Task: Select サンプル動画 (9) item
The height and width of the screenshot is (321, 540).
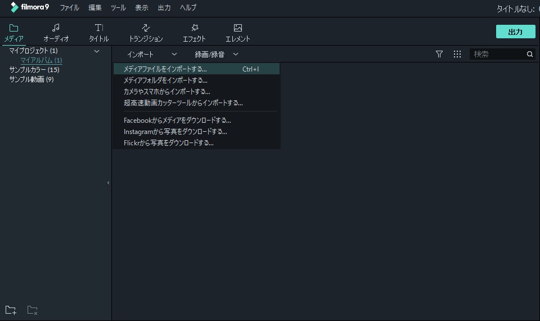Action: pos(31,79)
